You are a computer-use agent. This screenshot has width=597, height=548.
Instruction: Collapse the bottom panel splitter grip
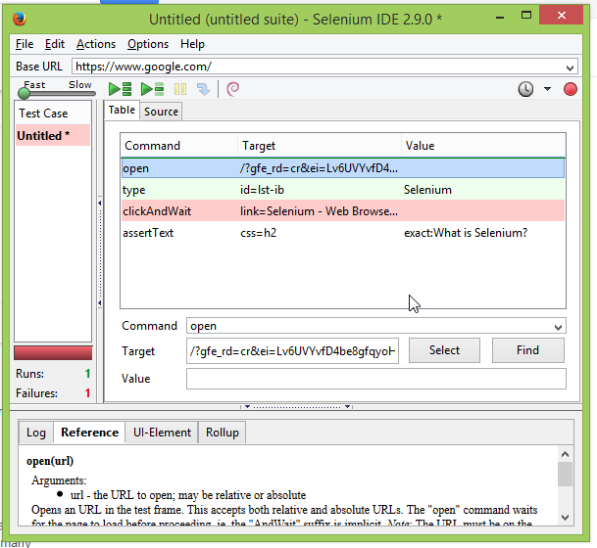pos(297,407)
